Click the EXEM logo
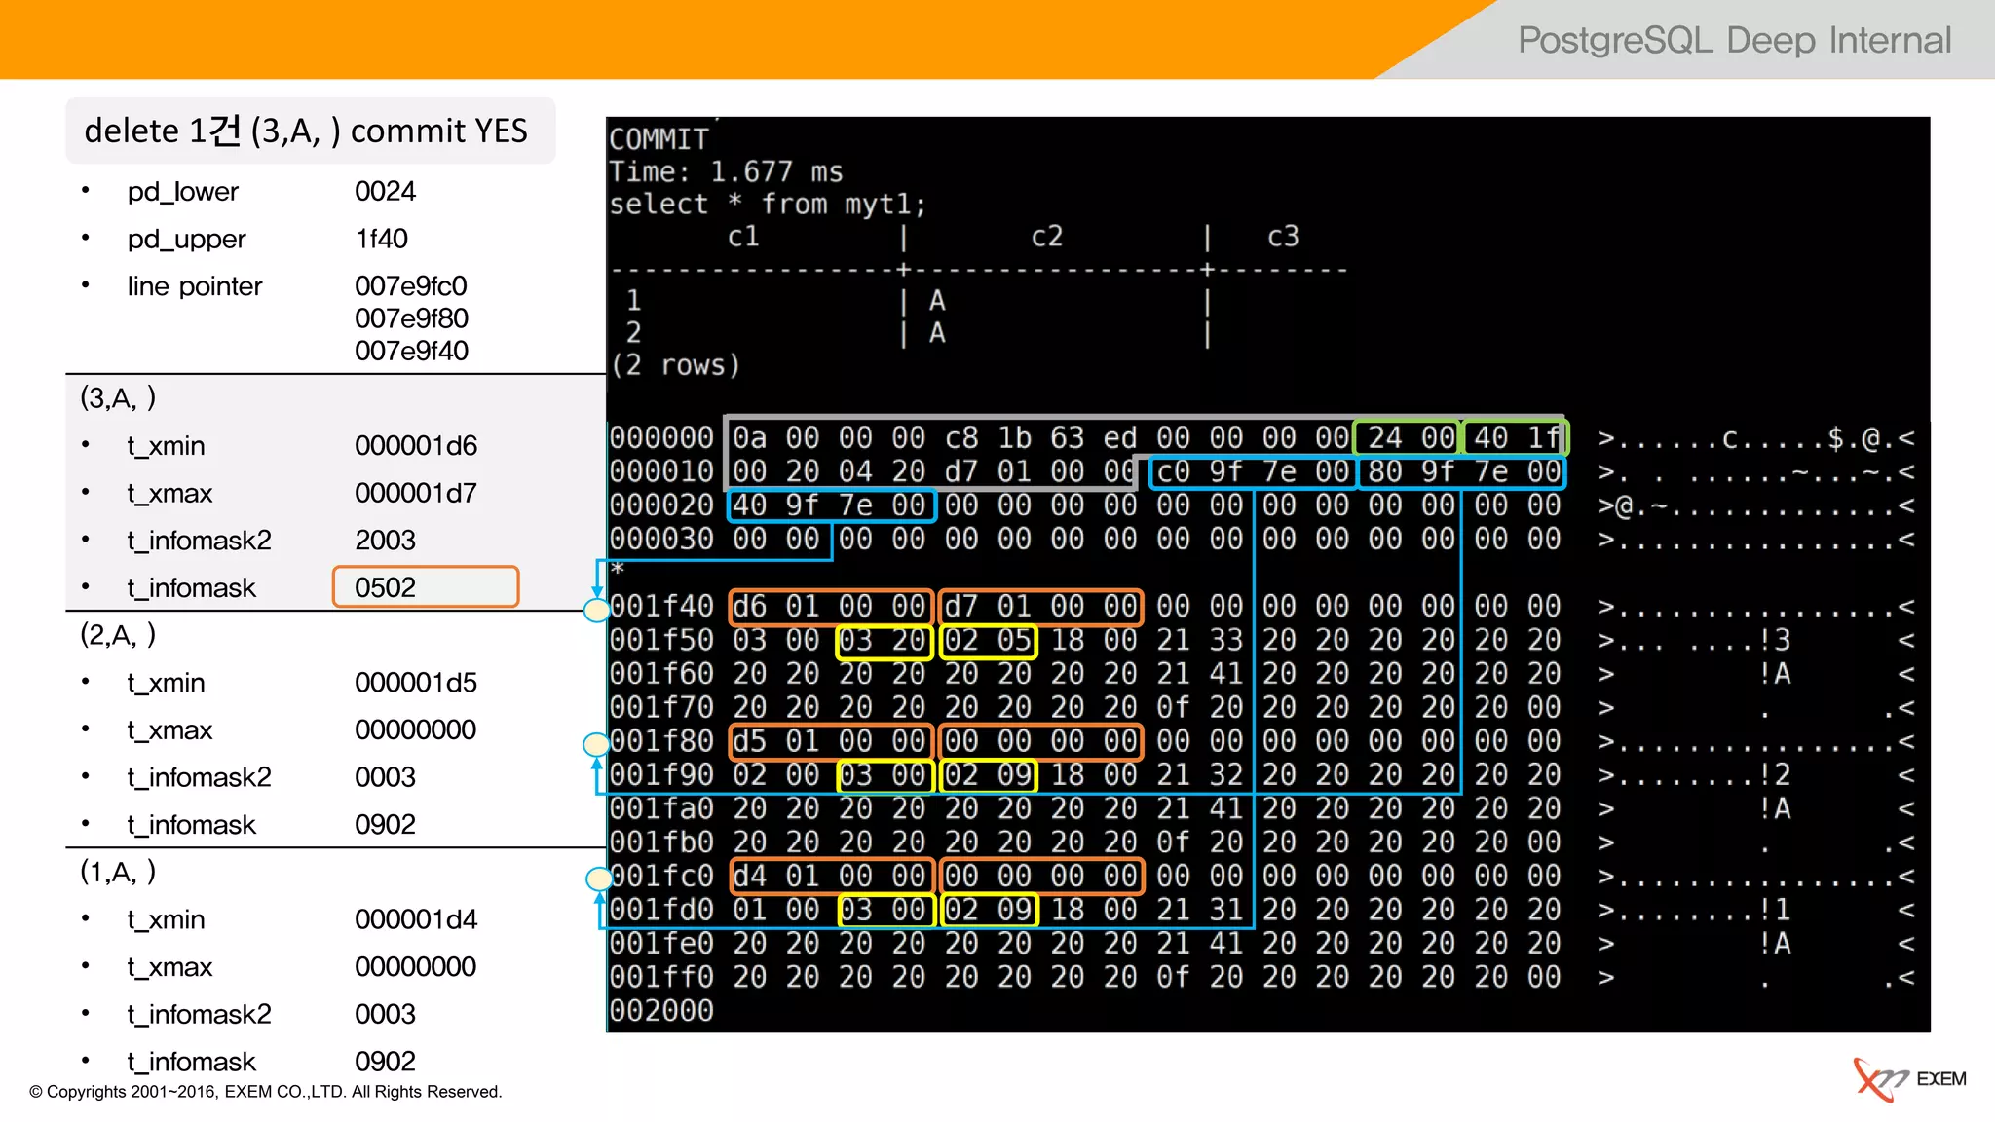 tap(1909, 1079)
